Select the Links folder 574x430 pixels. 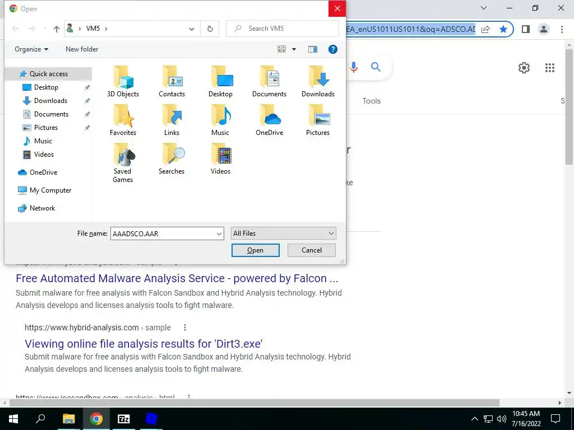pyautogui.click(x=172, y=120)
